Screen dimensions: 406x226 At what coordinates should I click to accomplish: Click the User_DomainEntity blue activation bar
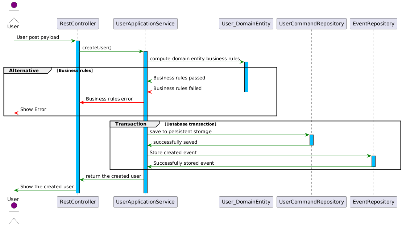point(246,77)
